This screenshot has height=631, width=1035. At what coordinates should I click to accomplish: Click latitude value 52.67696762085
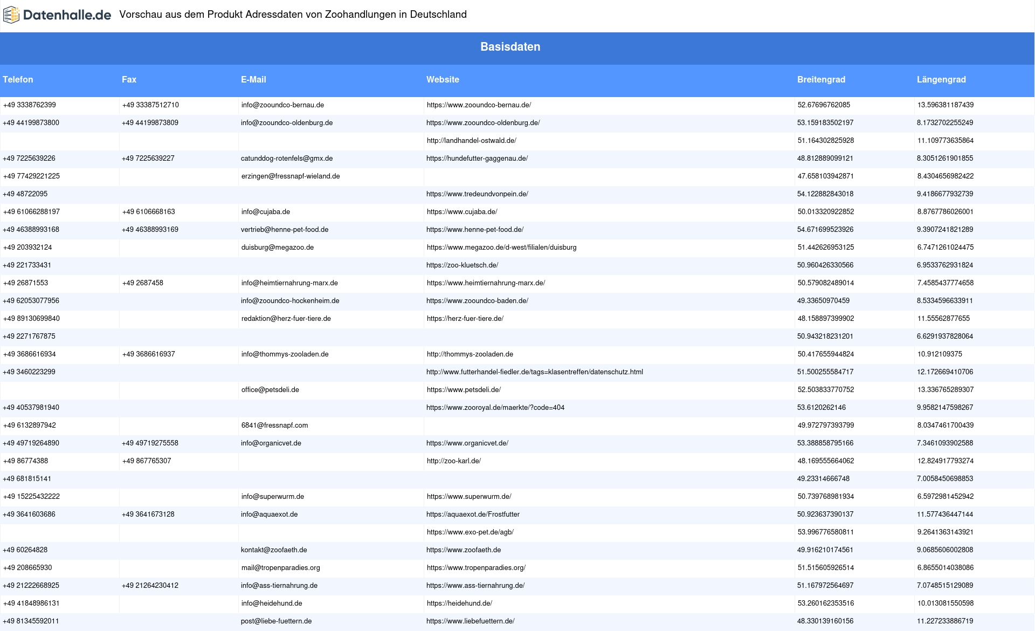pyautogui.click(x=824, y=105)
